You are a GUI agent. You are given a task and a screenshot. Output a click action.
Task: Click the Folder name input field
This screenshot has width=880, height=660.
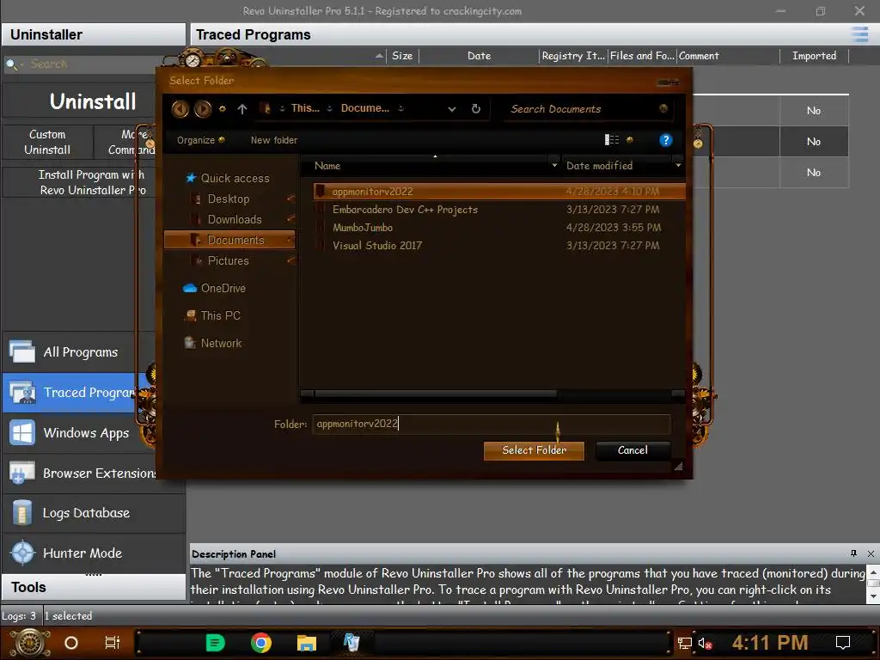coord(491,424)
